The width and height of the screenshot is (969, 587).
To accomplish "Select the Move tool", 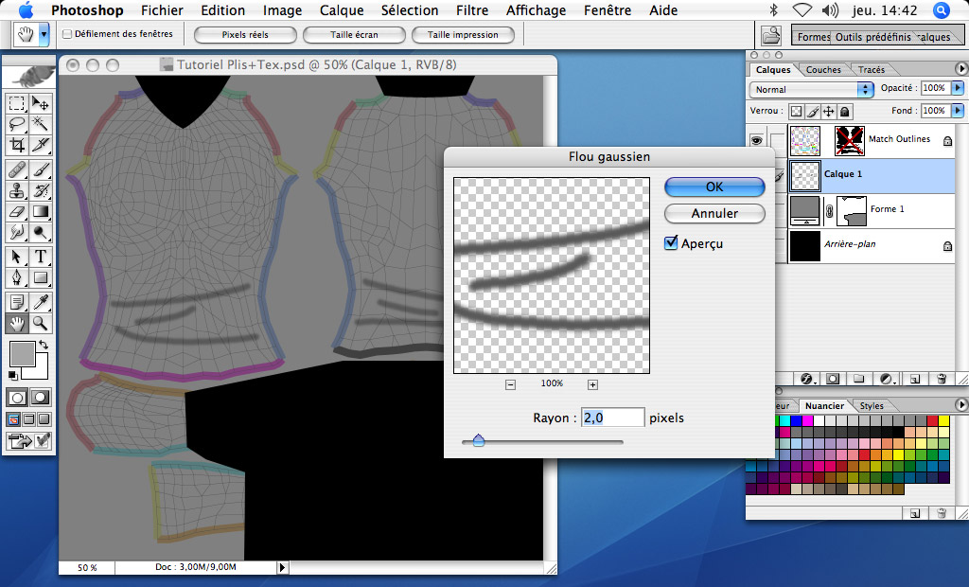I will (x=41, y=103).
